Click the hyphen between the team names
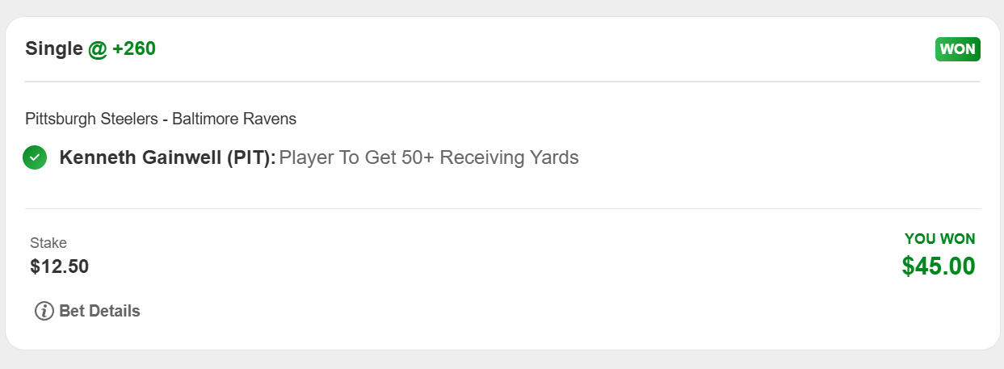 coord(165,119)
